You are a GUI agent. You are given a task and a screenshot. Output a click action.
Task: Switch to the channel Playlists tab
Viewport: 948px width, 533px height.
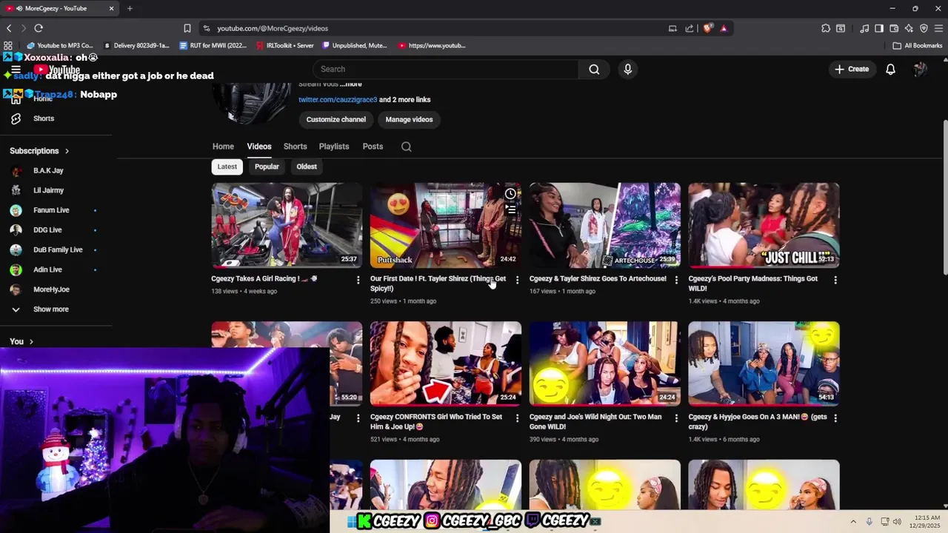point(334,147)
